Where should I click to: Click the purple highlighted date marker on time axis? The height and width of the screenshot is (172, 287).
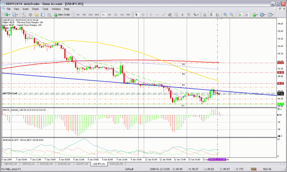click(217, 160)
